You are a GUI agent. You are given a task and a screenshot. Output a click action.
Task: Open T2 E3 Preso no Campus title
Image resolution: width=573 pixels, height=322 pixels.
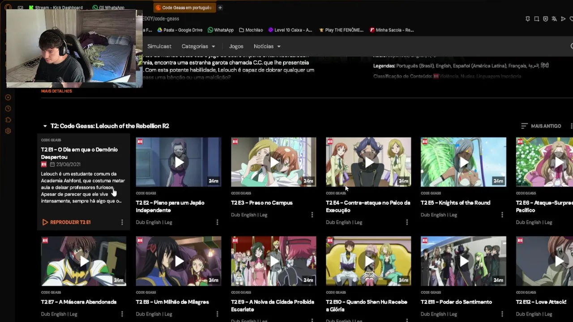[262, 203]
